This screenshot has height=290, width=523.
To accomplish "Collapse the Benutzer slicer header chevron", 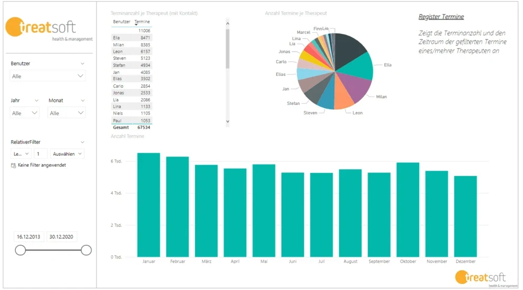I will pyautogui.click(x=82, y=63).
